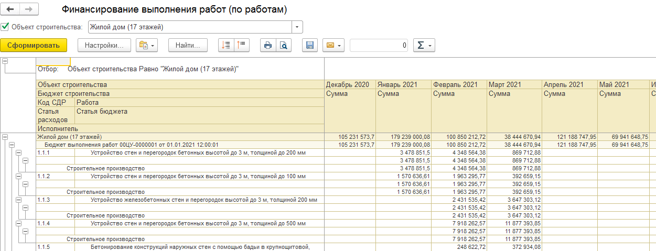Select the Февраль 2021 column header

(459, 84)
